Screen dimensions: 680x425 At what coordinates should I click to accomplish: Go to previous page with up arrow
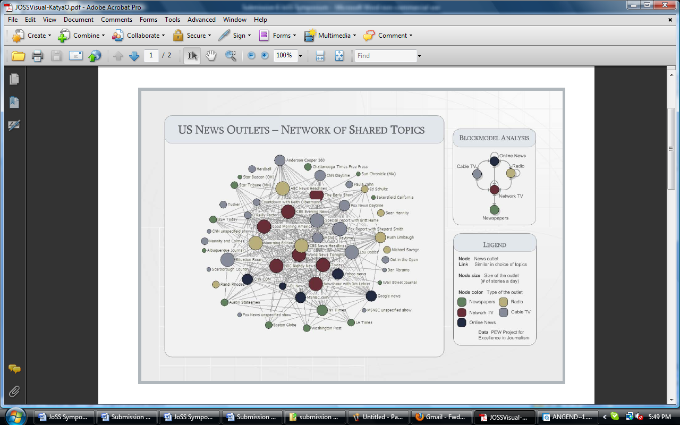pyautogui.click(x=118, y=56)
